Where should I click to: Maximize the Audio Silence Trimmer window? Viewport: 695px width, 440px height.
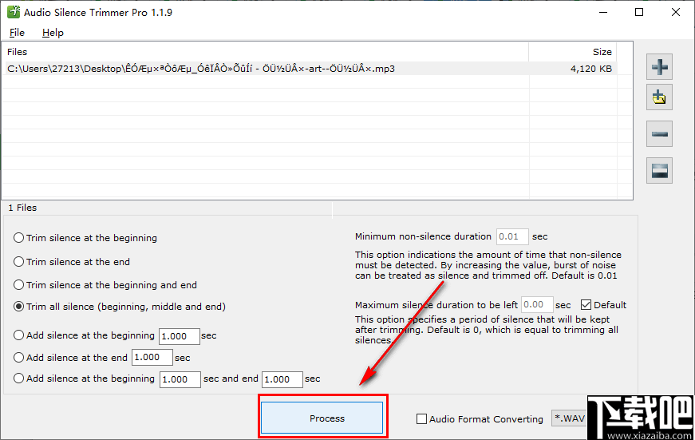tap(639, 12)
